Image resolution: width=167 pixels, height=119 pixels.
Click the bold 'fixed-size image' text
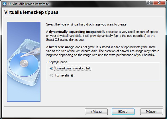pos(62,47)
